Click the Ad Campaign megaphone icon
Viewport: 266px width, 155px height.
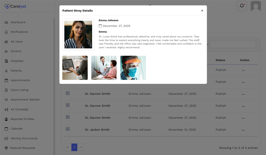6,110
